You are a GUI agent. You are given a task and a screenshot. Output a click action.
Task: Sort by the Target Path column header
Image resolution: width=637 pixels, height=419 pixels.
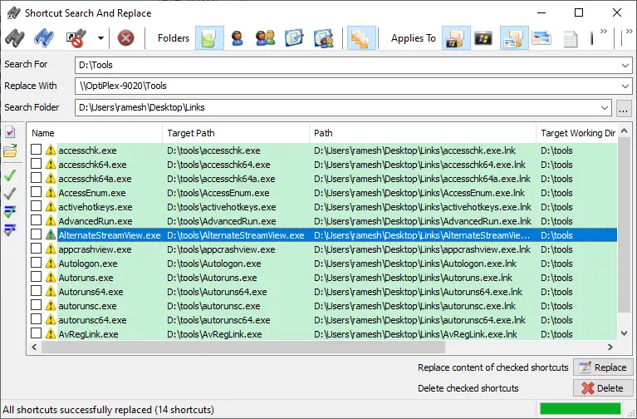point(236,133)
